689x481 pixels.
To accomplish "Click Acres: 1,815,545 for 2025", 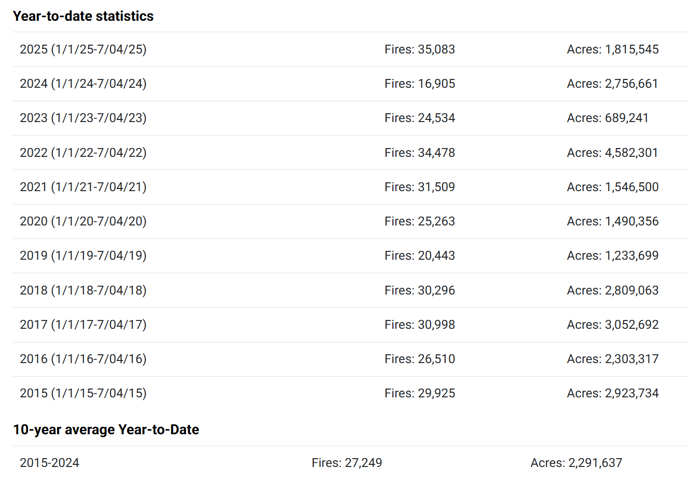I will [613, 49].
